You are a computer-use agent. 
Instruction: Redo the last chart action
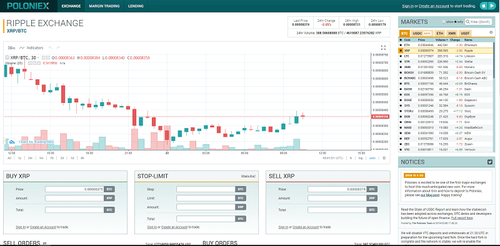pyautogui.click(x=57, y=48)
